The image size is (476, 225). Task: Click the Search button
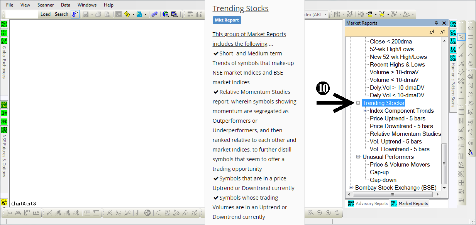pyautogui.click(x=61, y=14)
